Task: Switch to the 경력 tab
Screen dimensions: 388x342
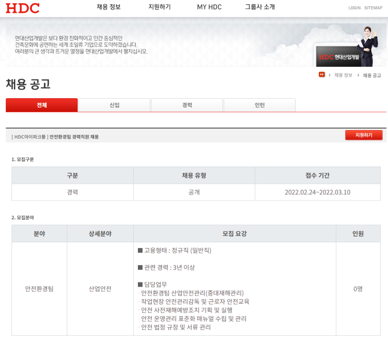Action: [187, 105]
